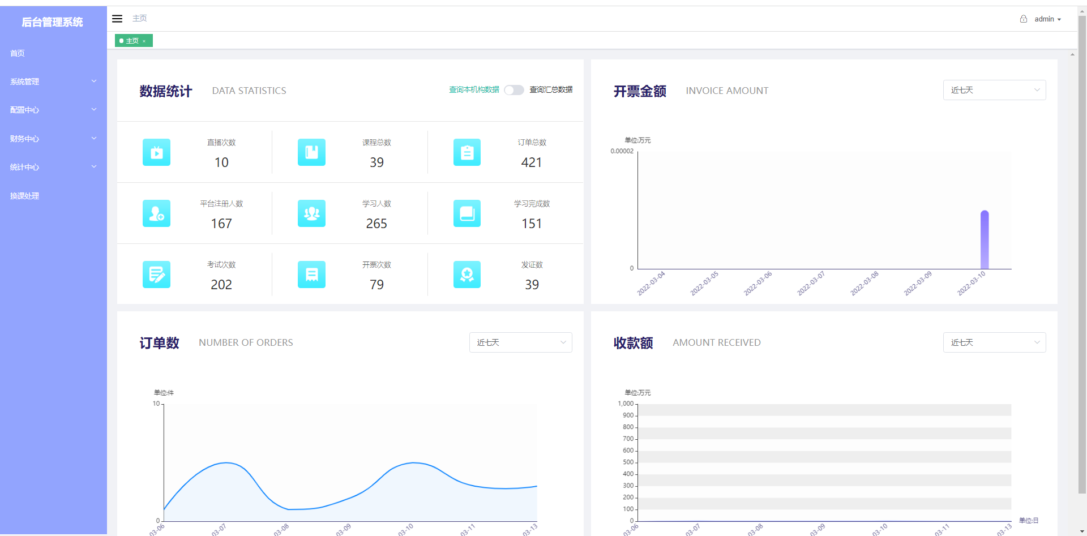1087x536 pixels.
Task: Click the 发证数 certificate badge icon
Action: point(467,275)
